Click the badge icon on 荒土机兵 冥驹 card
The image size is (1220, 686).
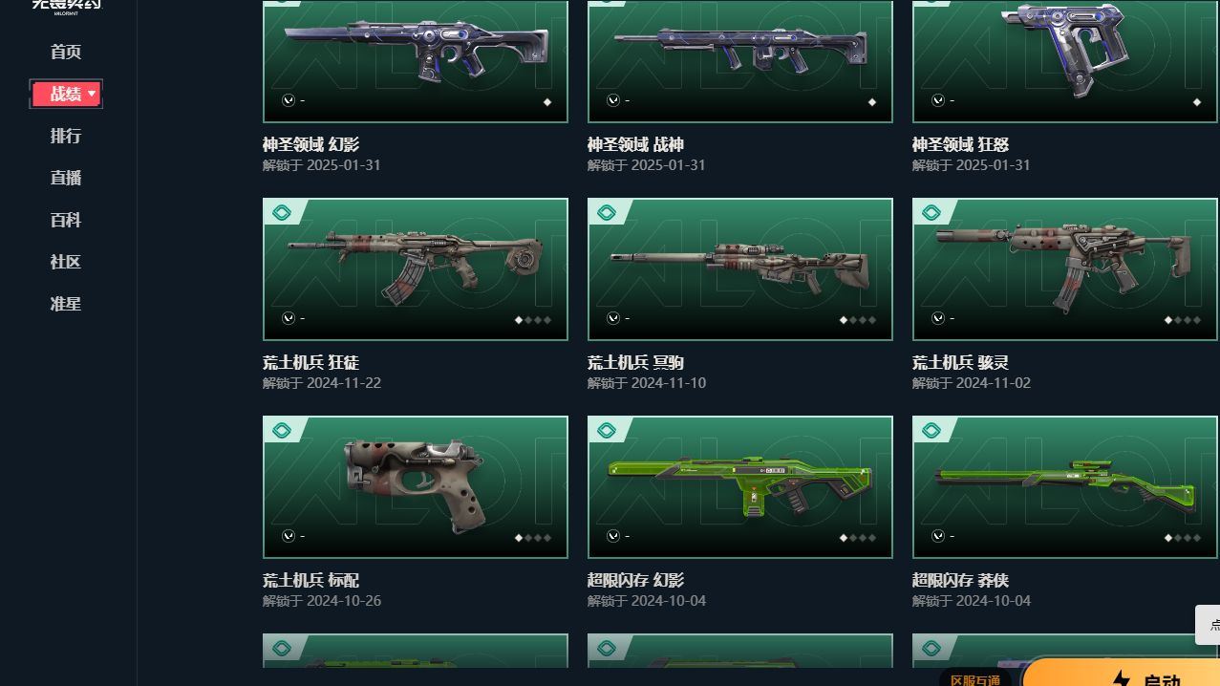tap(607, 212)
